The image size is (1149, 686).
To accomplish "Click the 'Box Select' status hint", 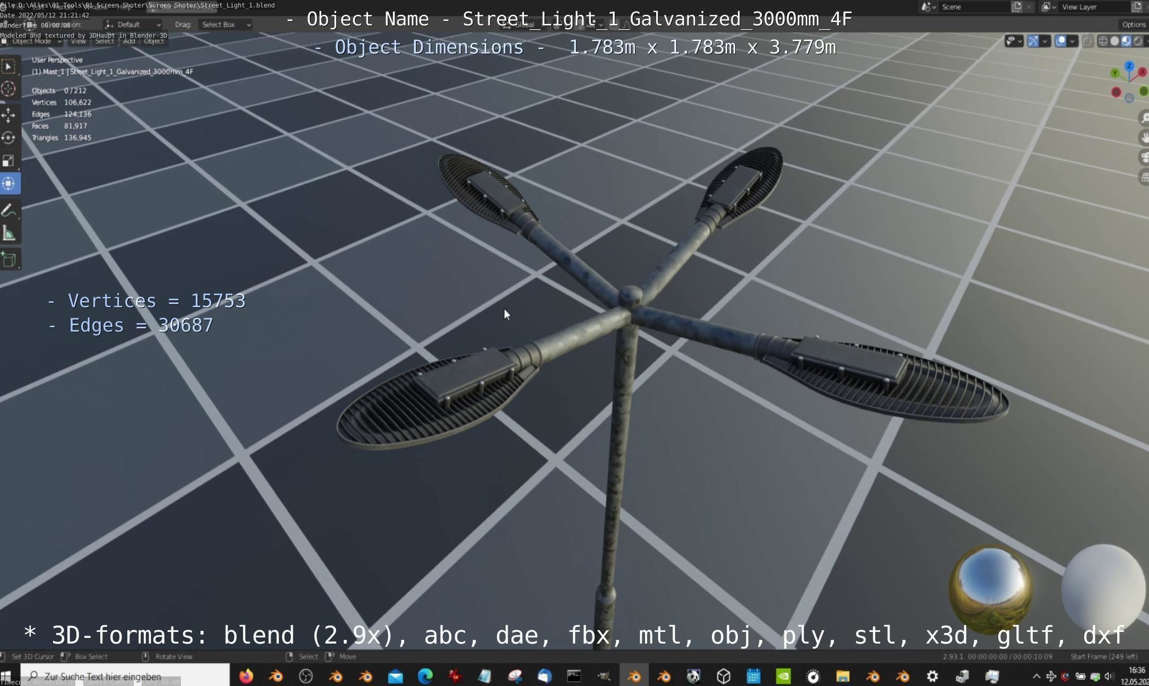I will coord(91,656).
